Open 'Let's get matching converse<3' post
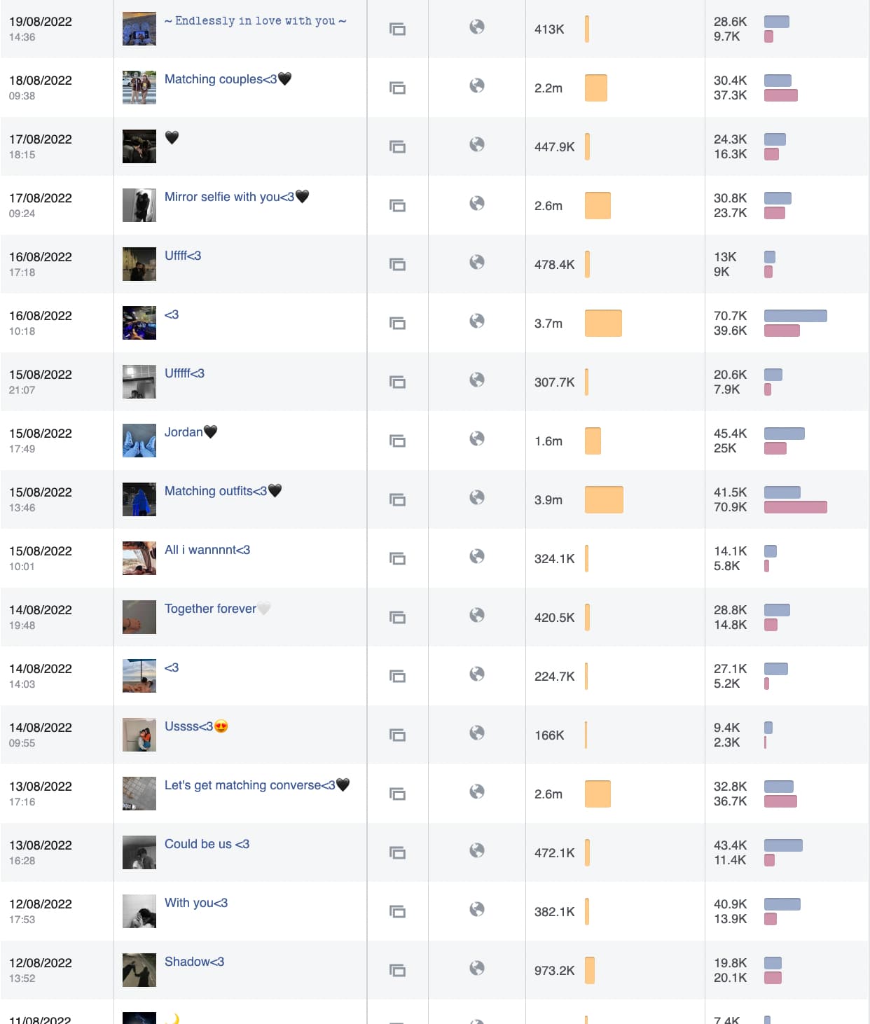The height and width of the screenshot is (1024, 870). coord(249,785)
